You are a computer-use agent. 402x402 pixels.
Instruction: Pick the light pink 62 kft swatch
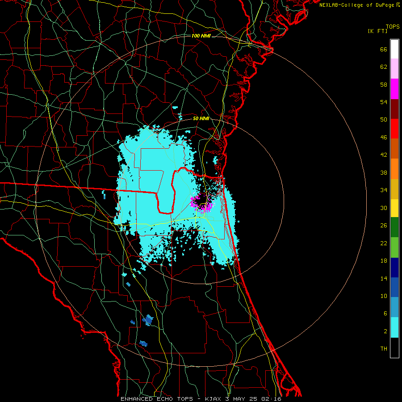394,68
